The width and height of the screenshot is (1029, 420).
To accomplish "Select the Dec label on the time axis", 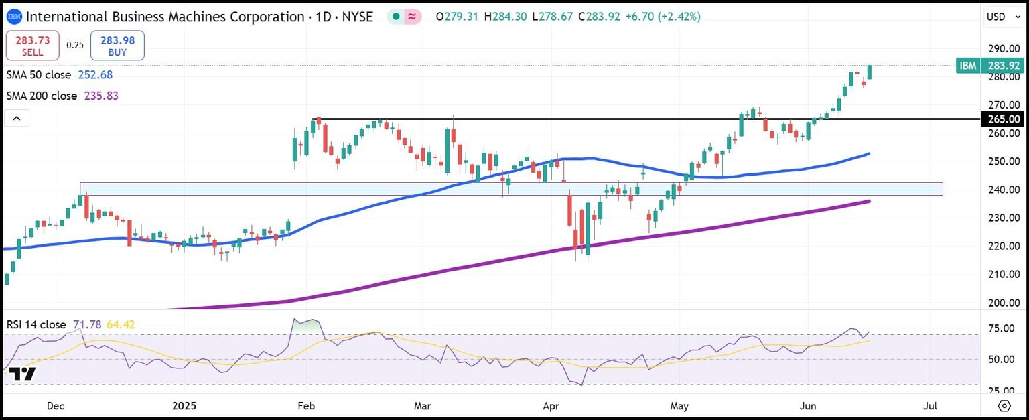I will [x=55, y=406].
